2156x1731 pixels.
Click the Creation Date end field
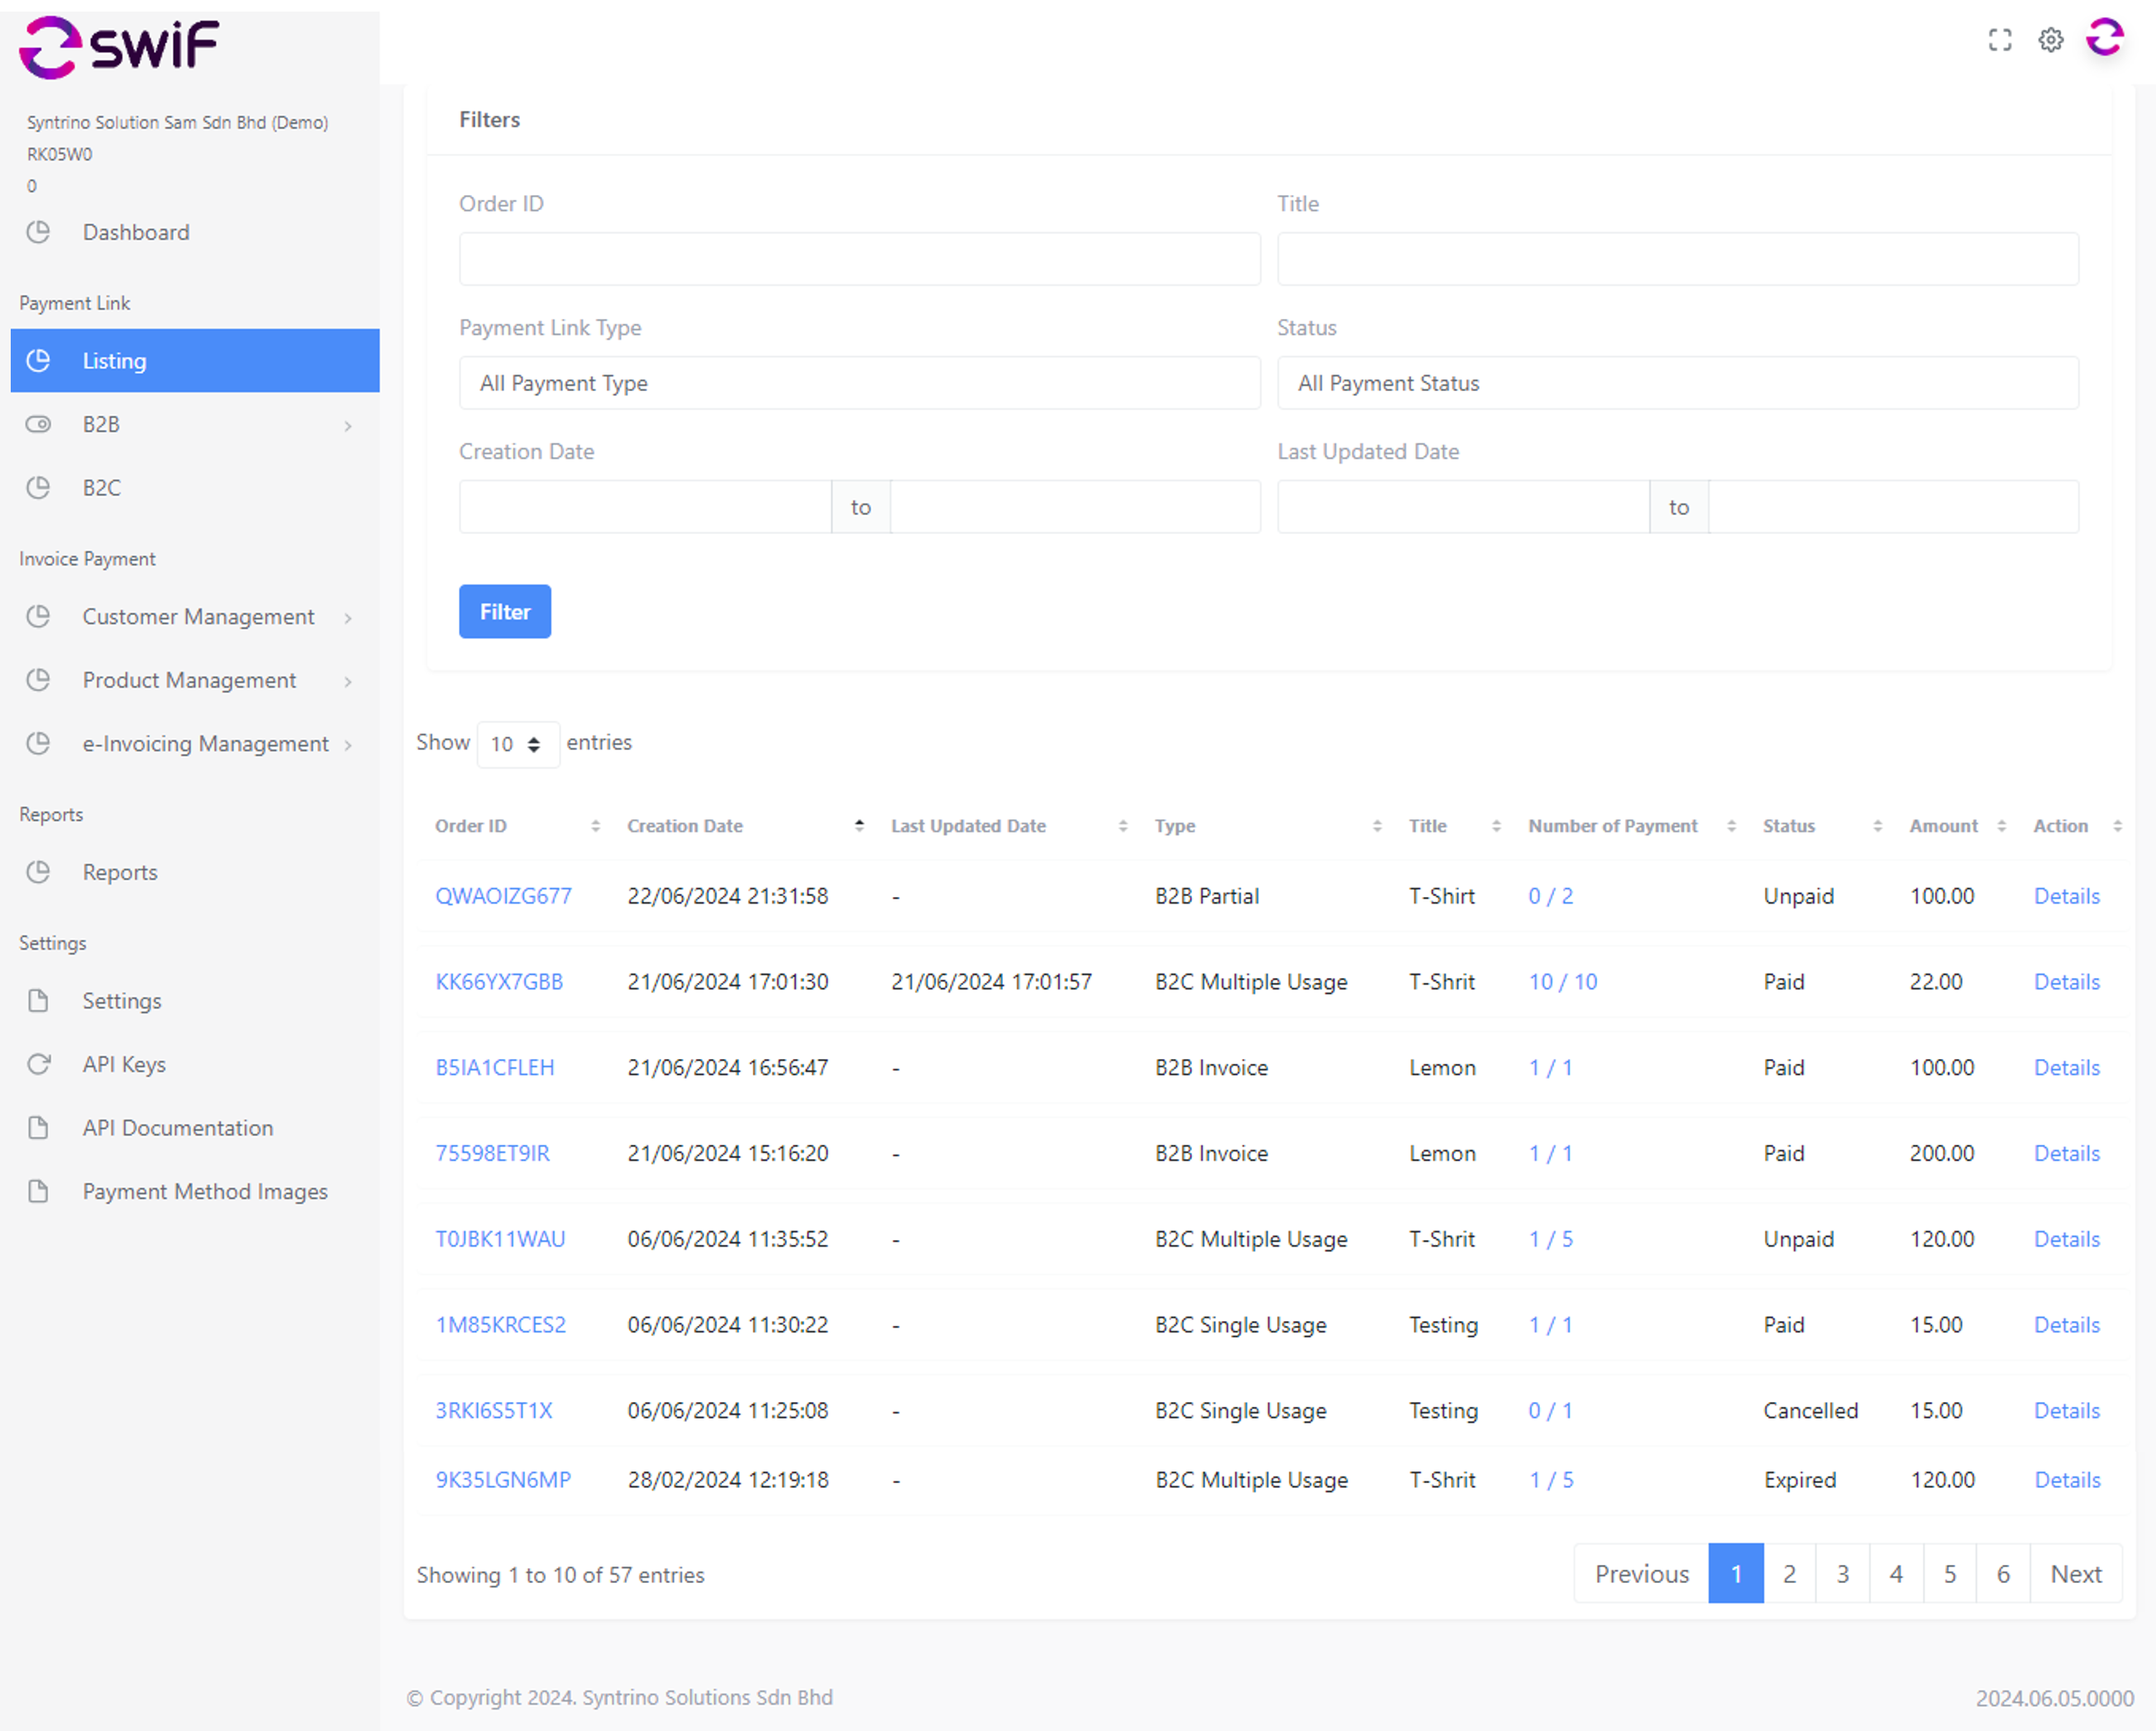(1076, 507)
